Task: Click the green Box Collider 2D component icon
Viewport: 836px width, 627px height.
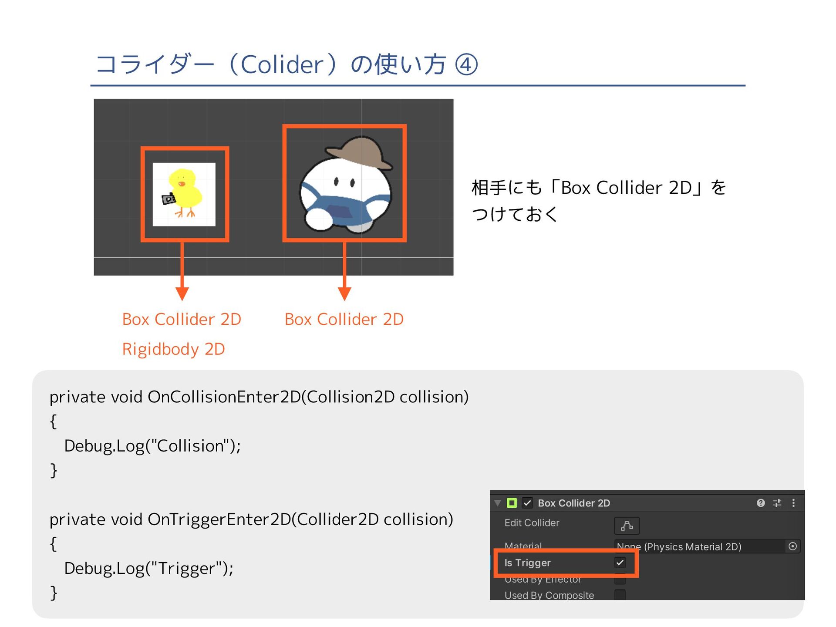Action: [x=512, y=503]
